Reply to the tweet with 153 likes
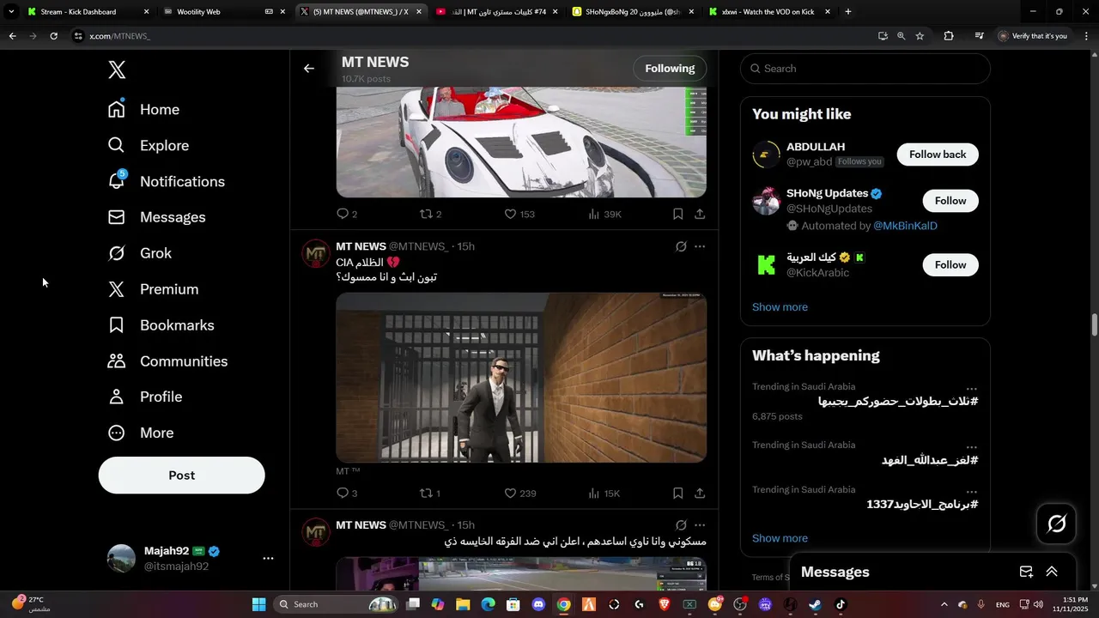Viewport: 1099px width, 618px height. click(x=346, y=214)
